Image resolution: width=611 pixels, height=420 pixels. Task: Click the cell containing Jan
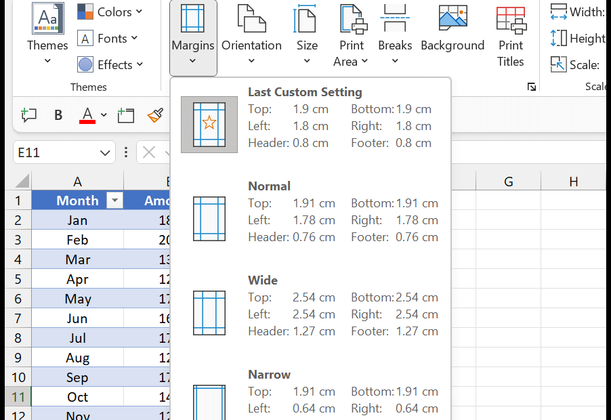point(77,220)
